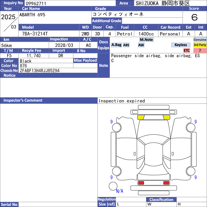Image resolution: width=207 pixels, height=207 pixels.
Task: Click the yellow 3rd Party badge
Action: pos(200,45)
